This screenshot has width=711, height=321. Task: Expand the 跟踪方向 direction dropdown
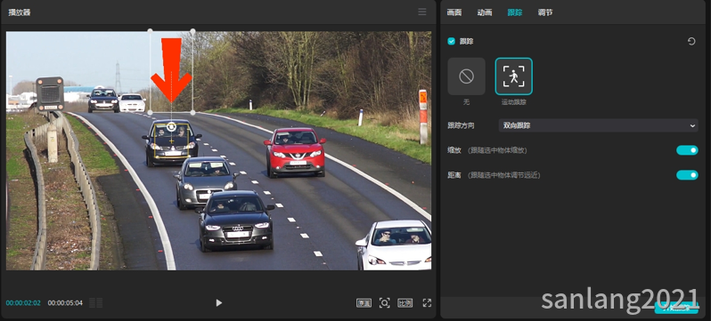tap(598, 125)
